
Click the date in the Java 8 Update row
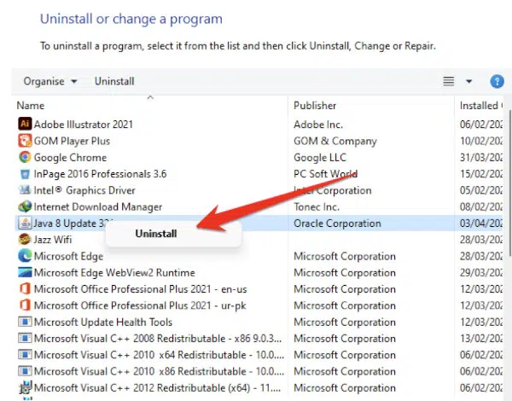[x=481, y=223]
